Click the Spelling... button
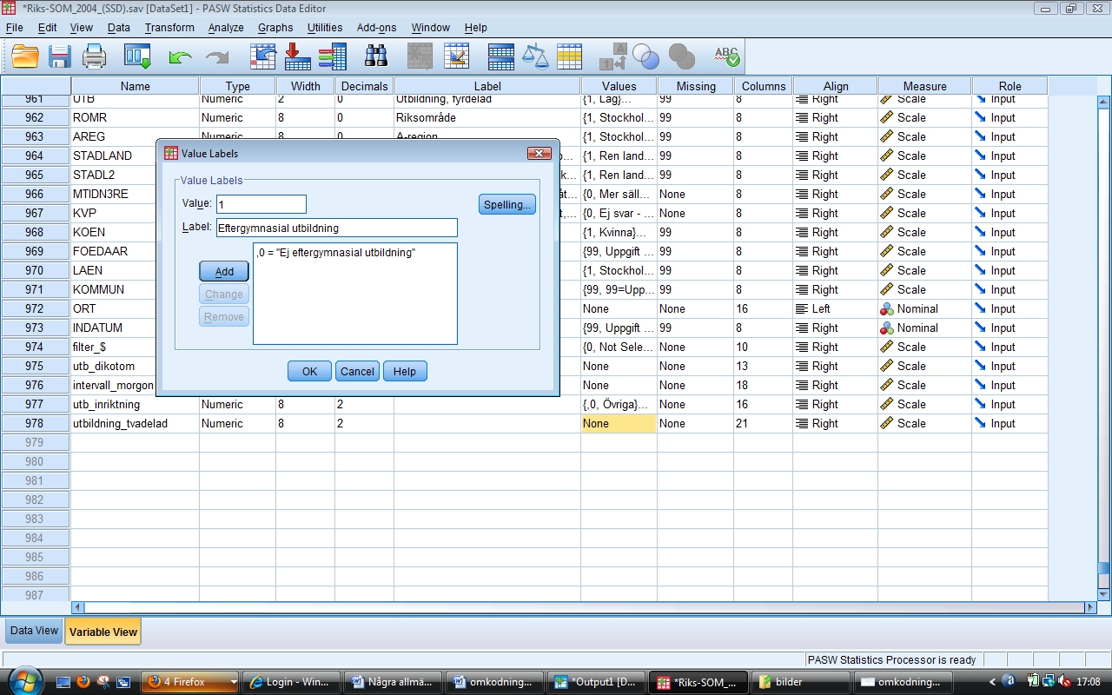 [x=506, y=205]
